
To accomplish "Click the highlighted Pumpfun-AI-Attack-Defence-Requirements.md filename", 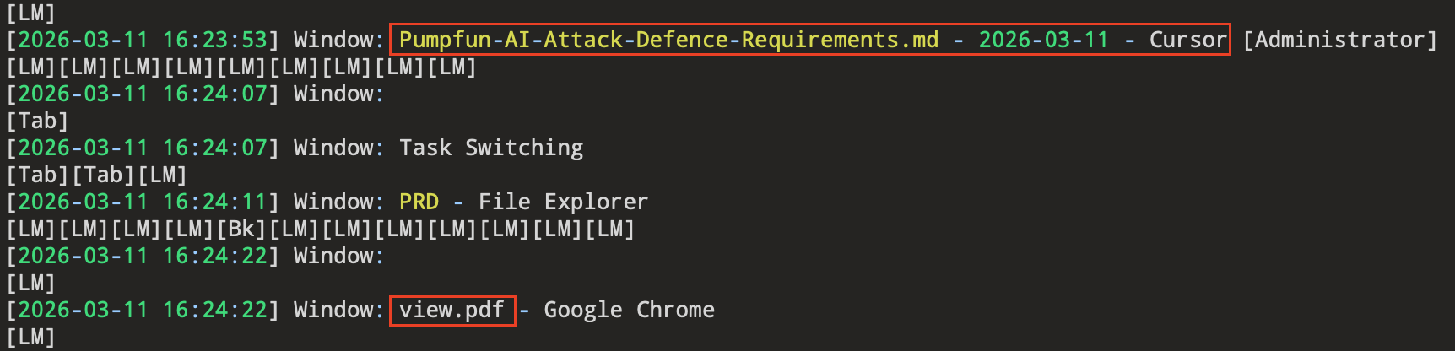I will pos(668,40).
